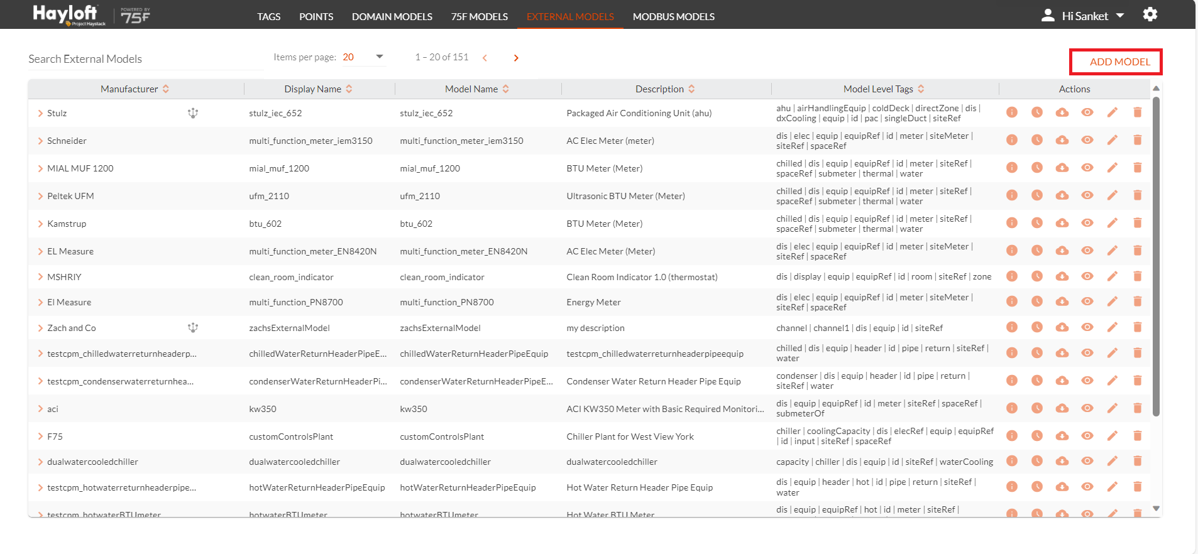The image size is (1198, 554).
Task: Open info icon for Kamstrup row
Action: click(1012, 223)
